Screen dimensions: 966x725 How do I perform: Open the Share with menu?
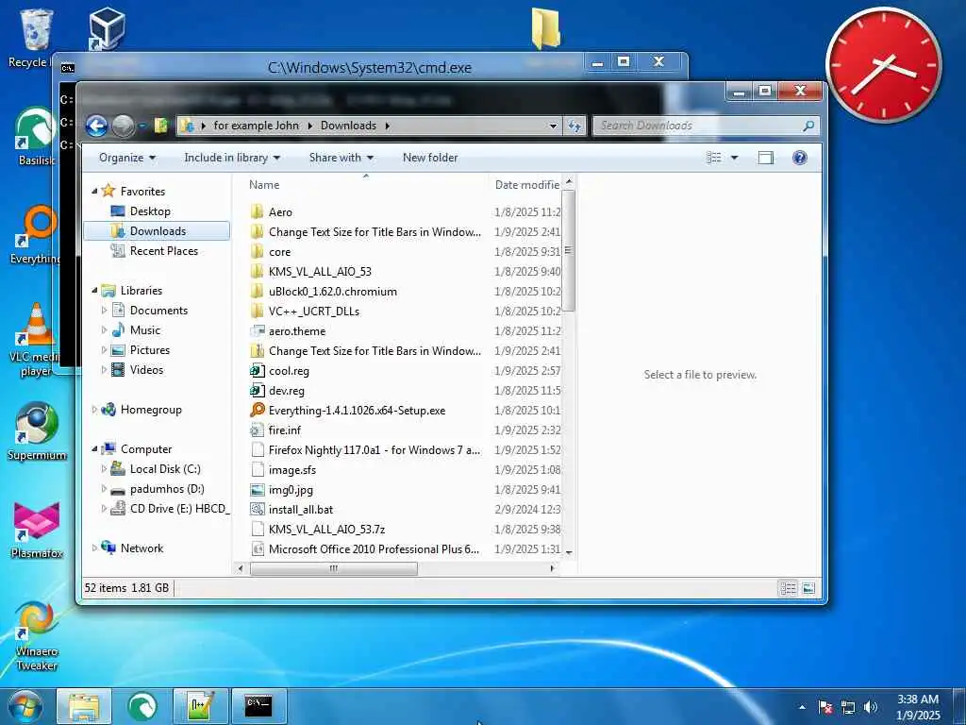tap(341, 158)
